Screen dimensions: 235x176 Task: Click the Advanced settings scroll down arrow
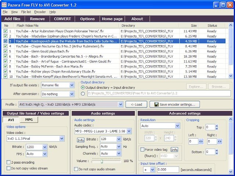[231, 171]
